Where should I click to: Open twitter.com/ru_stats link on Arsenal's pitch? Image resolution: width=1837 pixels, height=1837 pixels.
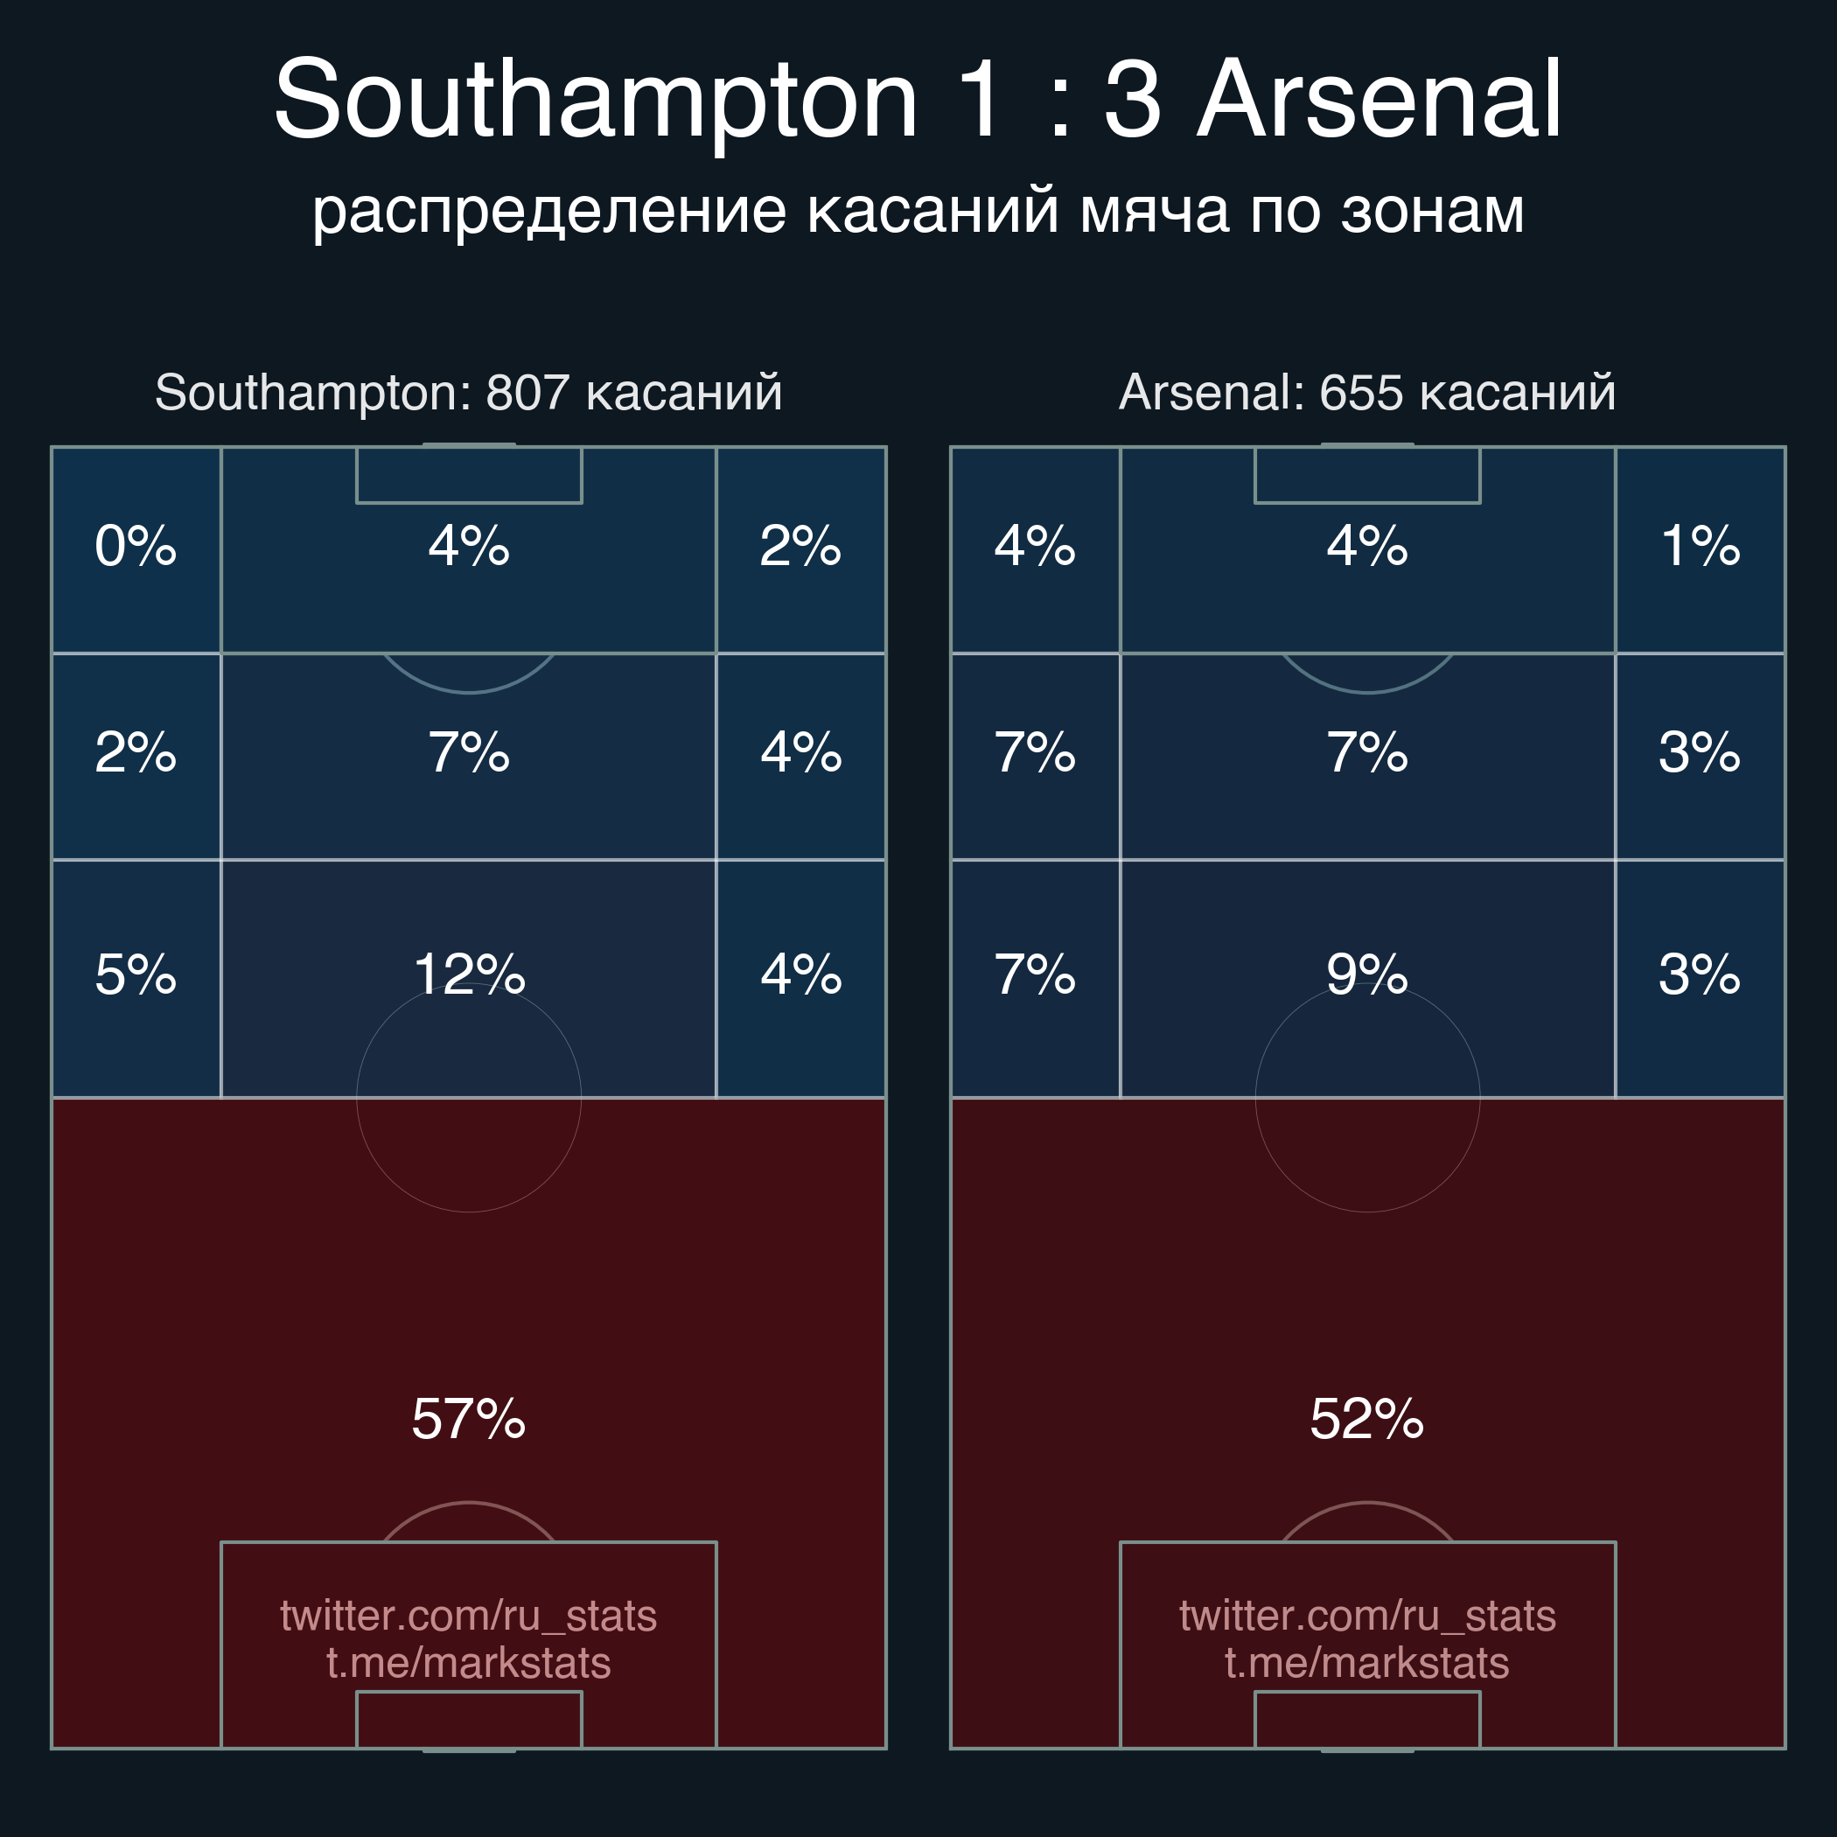click(x=1367, y=1616)
